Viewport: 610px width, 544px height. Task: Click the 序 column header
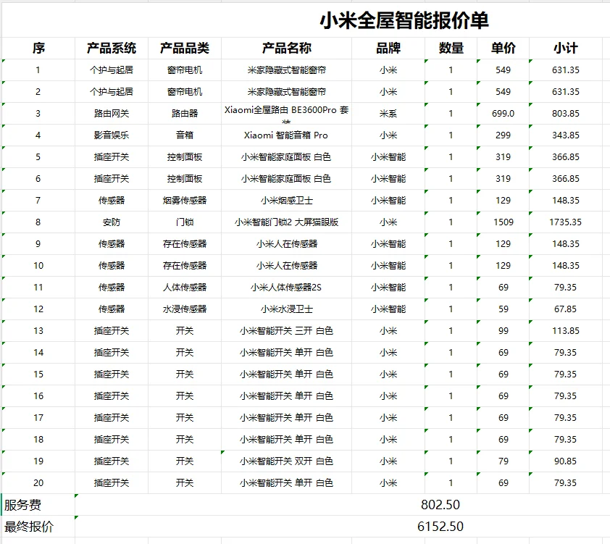click(38, 48)
